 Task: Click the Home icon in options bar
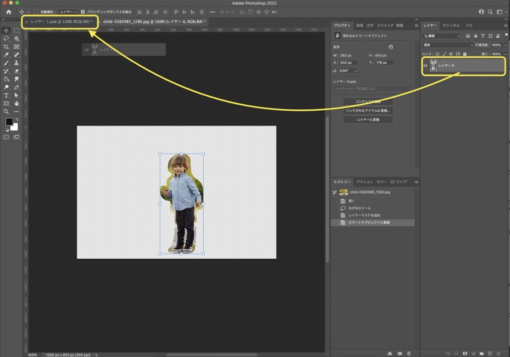(9, 12)
